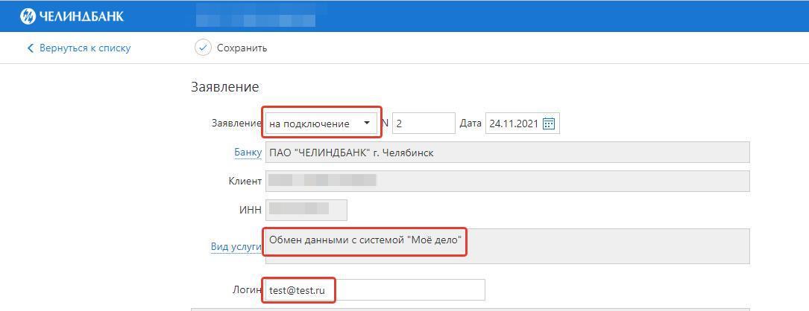Click the ИНН field

(306, 210)
